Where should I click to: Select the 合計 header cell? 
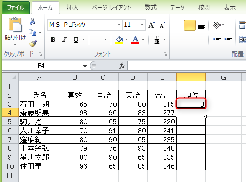click(162, 95)
